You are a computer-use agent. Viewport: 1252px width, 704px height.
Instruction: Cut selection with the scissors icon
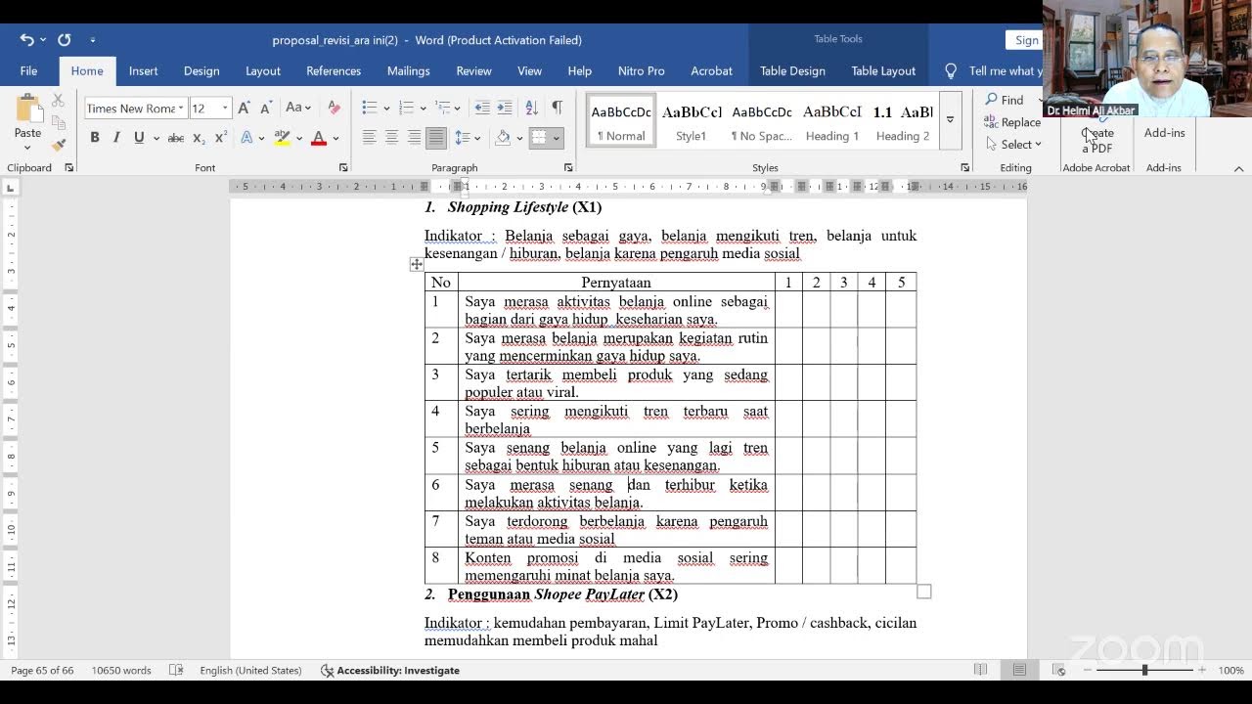click(58, 101)
